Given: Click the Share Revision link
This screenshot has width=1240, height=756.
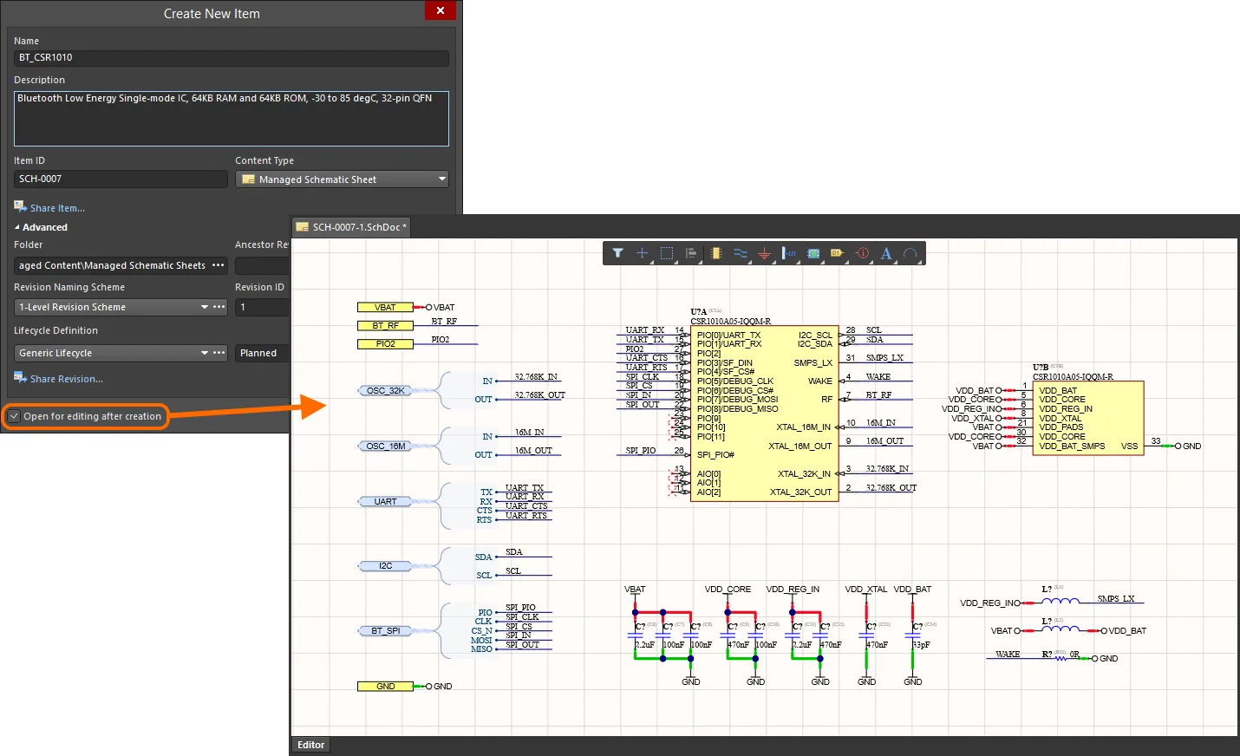Looking at the screenshot, I should (66, 379).
